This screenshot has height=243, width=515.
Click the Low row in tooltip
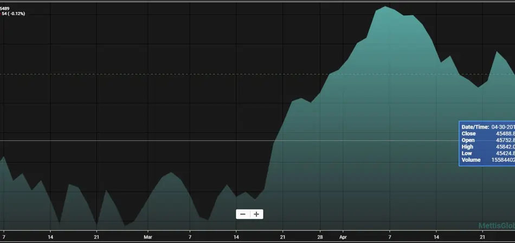[x=486, y=153]
